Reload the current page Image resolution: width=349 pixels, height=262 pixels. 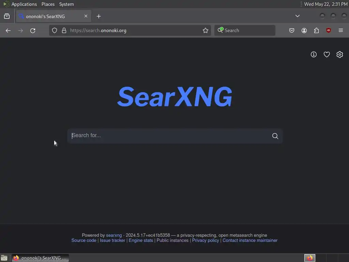(x=33, y=30)
